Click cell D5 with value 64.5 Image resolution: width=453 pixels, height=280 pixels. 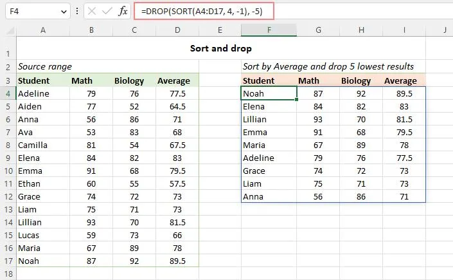[x=177, y=107]
